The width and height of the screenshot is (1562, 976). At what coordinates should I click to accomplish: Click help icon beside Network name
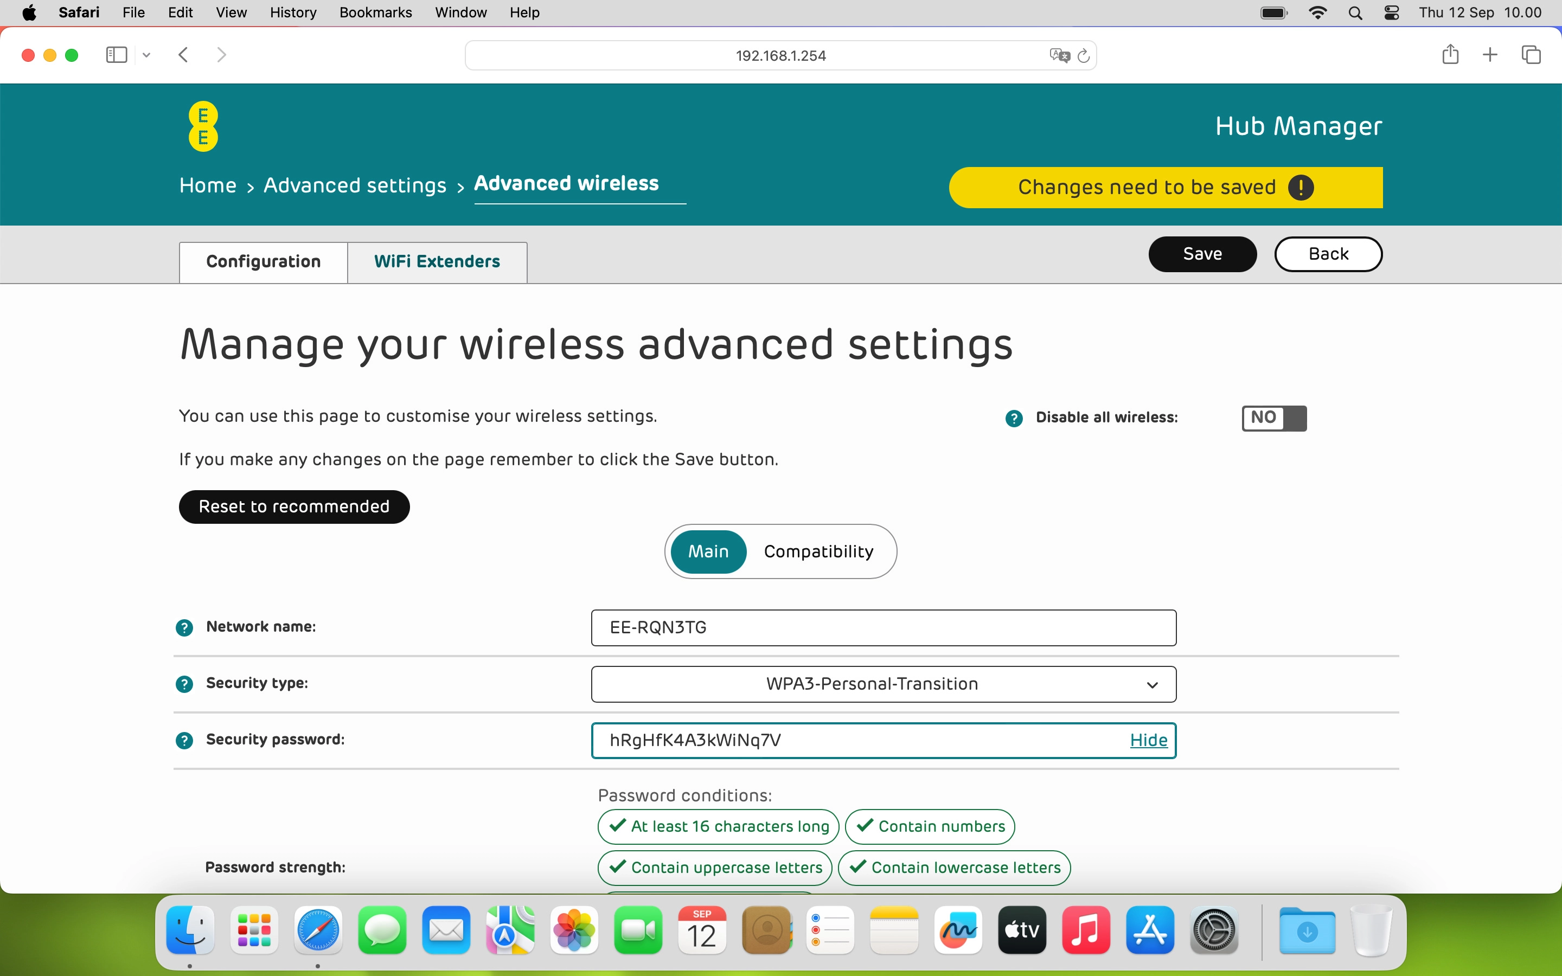tap(184, 627)
